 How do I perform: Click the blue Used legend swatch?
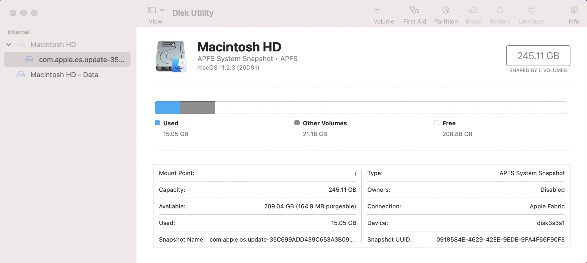click(157, 123)
